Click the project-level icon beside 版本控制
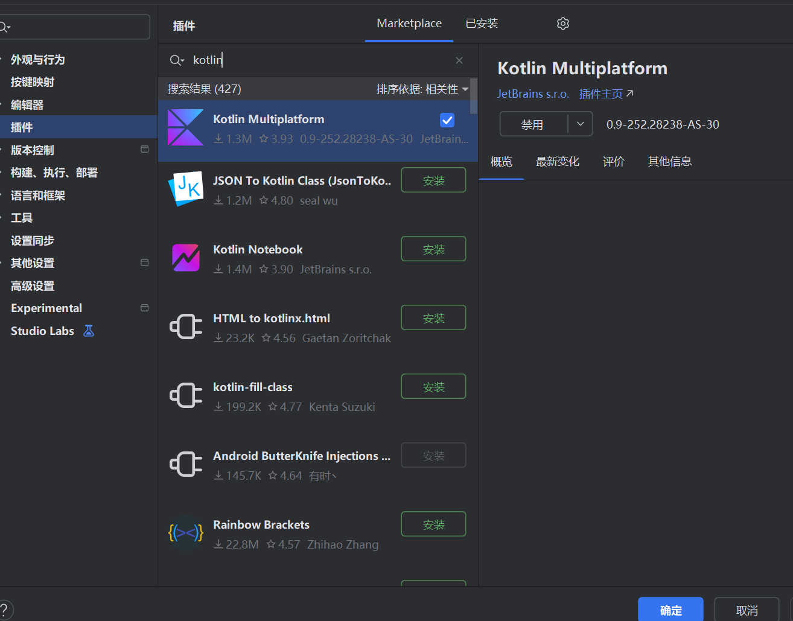 point(144,149)
